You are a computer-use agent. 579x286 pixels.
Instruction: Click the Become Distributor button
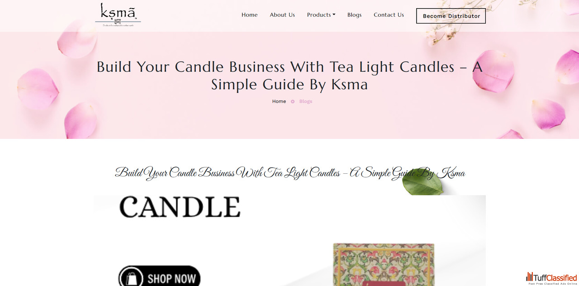[451, 16]
